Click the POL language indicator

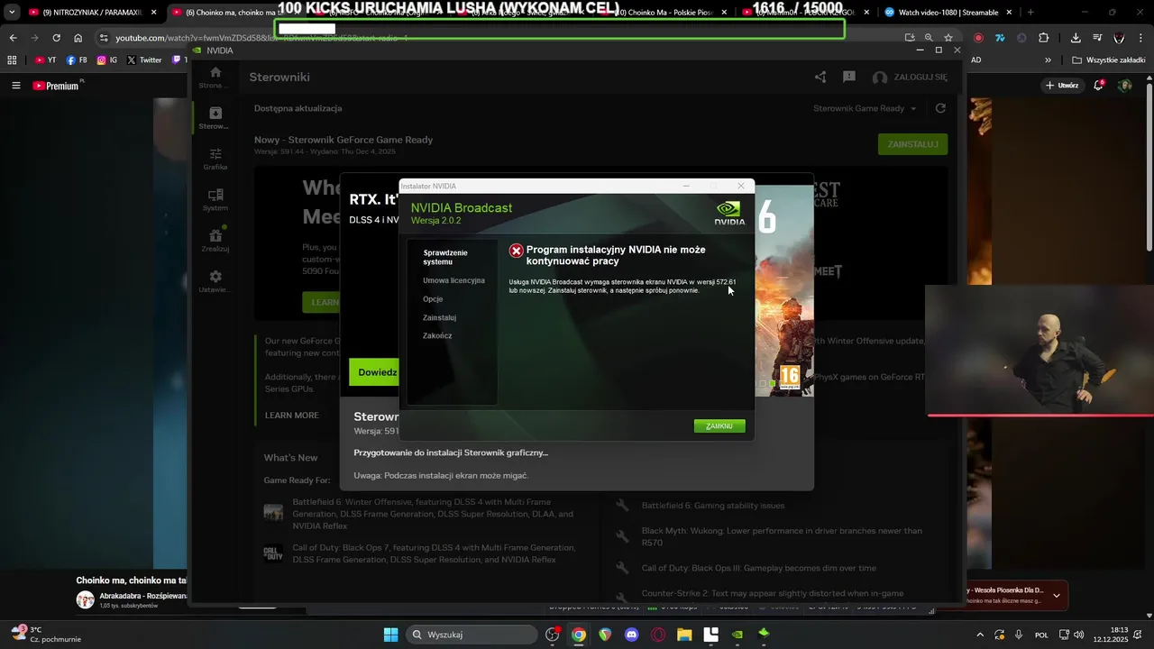(x=1041, y=635)
